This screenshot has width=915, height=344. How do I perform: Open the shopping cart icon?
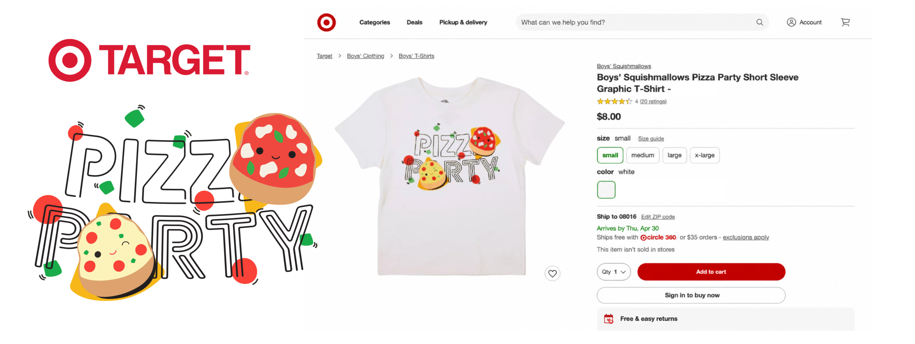click(x=845, y=22)
